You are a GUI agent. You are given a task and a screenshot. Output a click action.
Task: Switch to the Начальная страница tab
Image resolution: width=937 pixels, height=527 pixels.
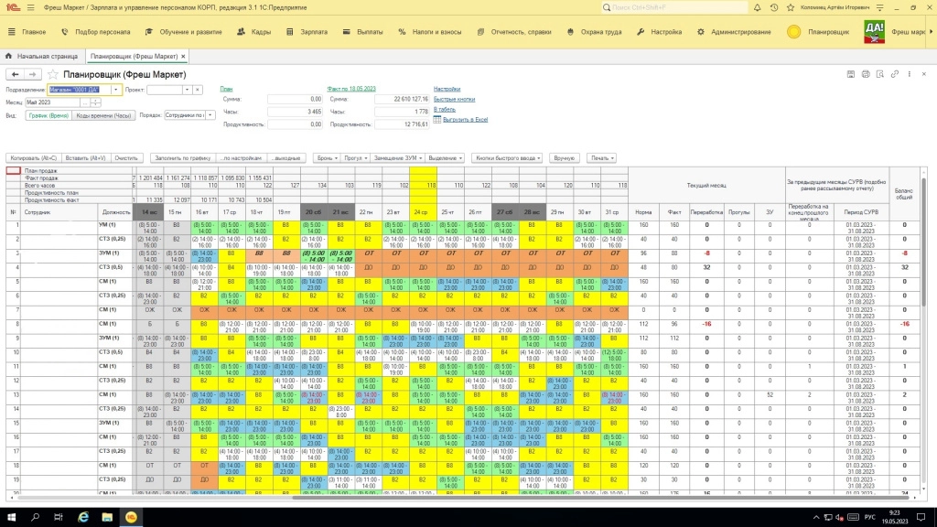(x=46, y=56)
